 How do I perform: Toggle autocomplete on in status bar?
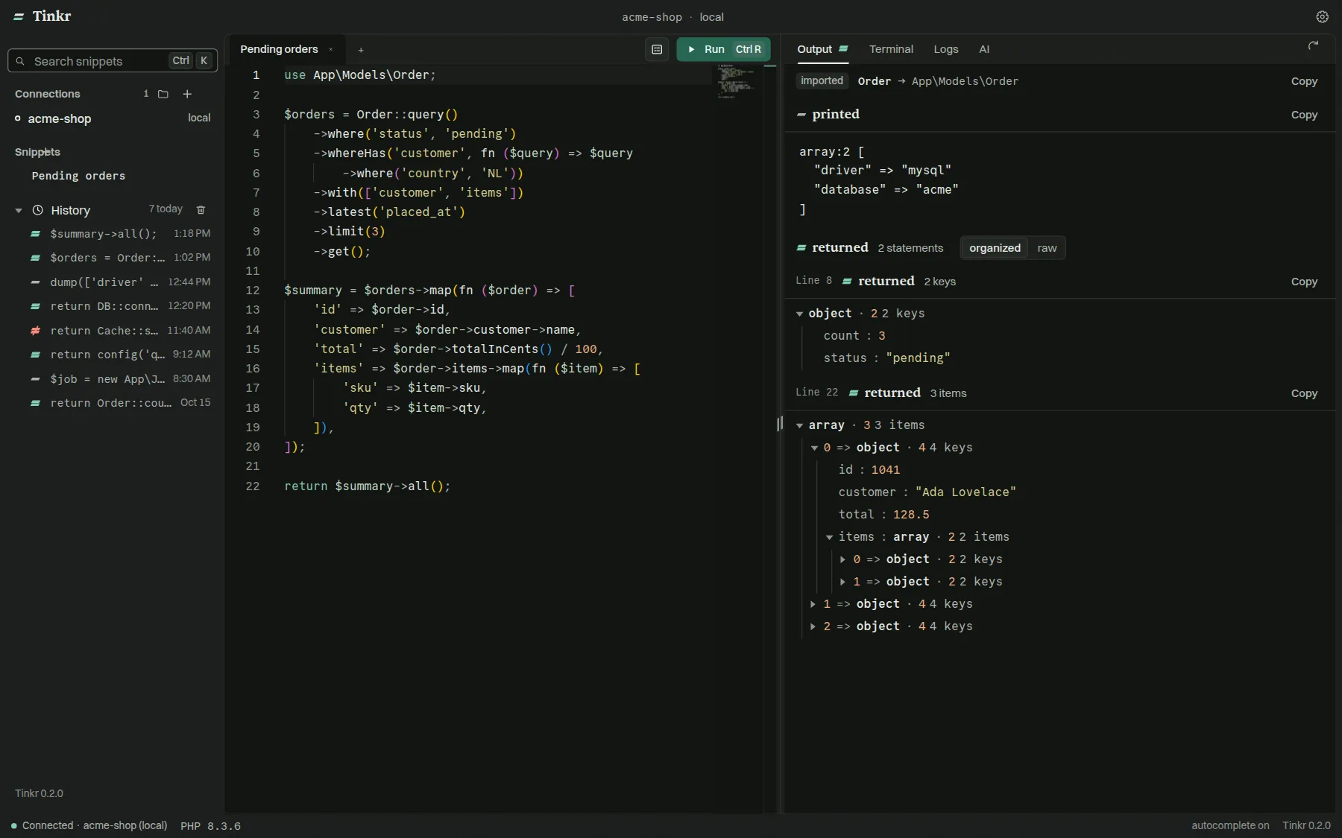tap(1230, 825)
